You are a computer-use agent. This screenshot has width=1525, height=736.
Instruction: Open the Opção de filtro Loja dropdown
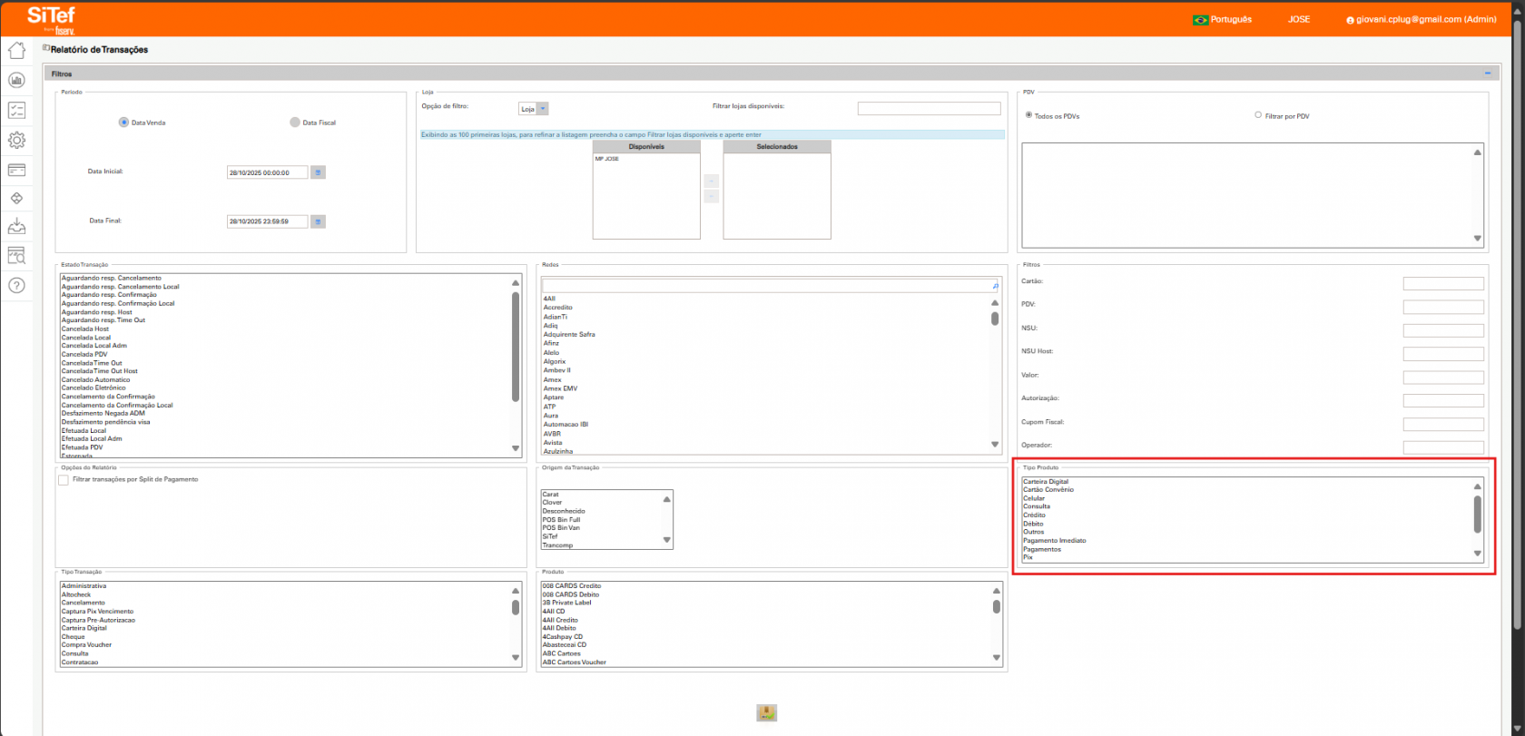(x=534, y=109)
